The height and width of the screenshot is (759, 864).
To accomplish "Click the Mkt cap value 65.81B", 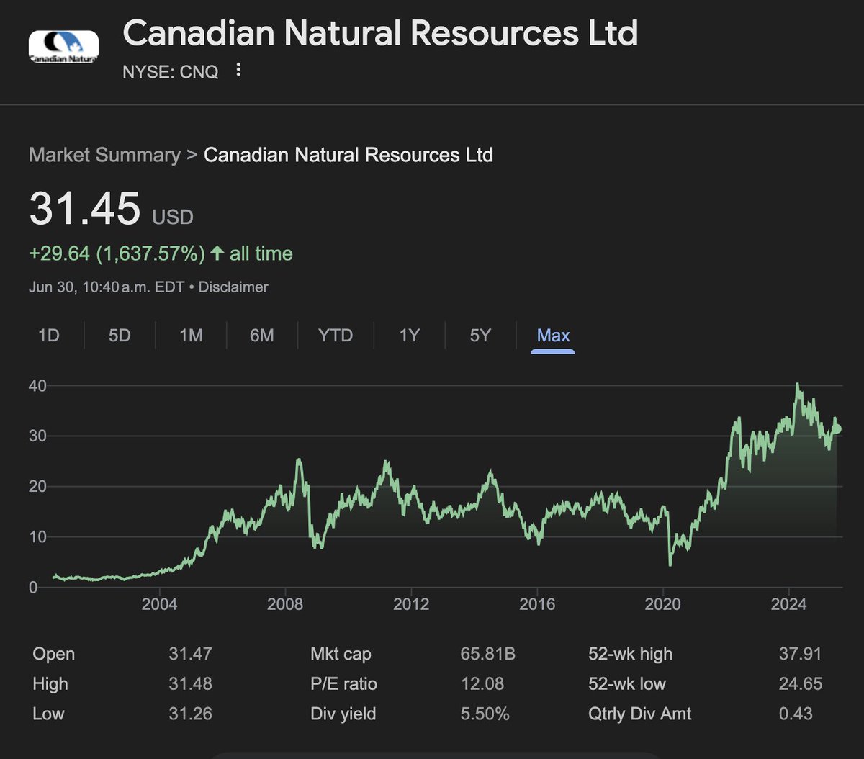I will (x=488, y=655).
